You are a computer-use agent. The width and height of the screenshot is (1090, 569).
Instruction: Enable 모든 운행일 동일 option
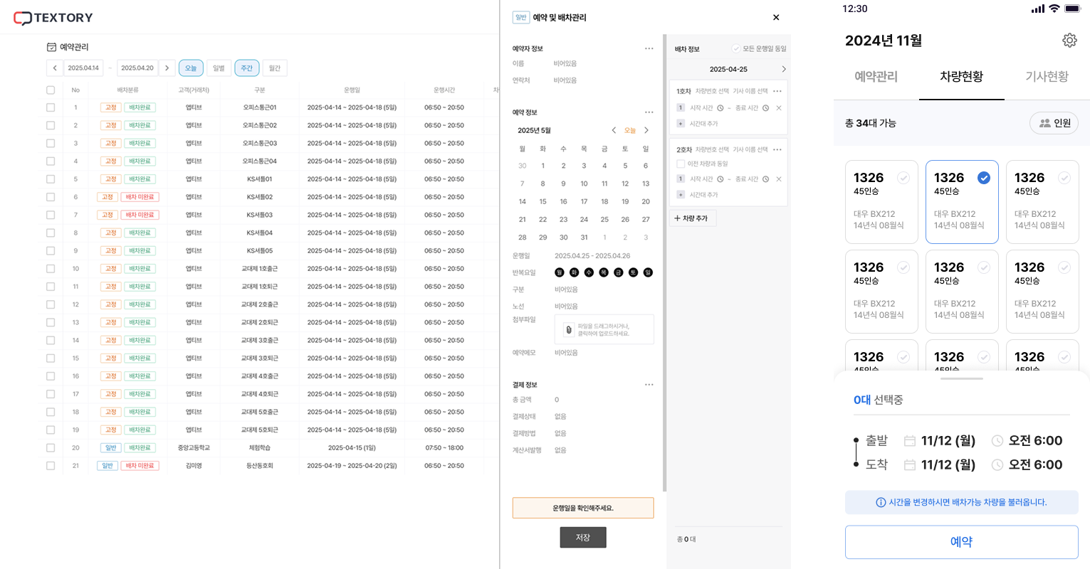point(736,48)
